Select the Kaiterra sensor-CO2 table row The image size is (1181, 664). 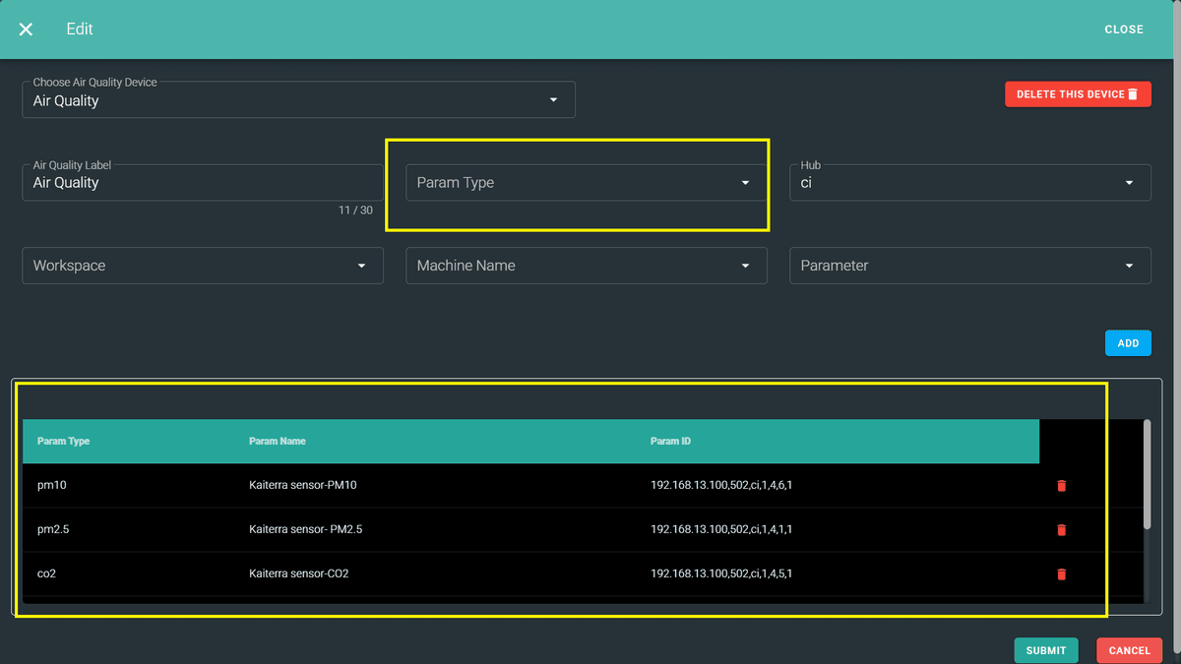tap(298, 573)
